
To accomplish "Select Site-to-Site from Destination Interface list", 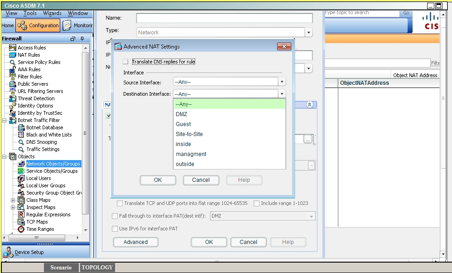I will tap(230, 134).
